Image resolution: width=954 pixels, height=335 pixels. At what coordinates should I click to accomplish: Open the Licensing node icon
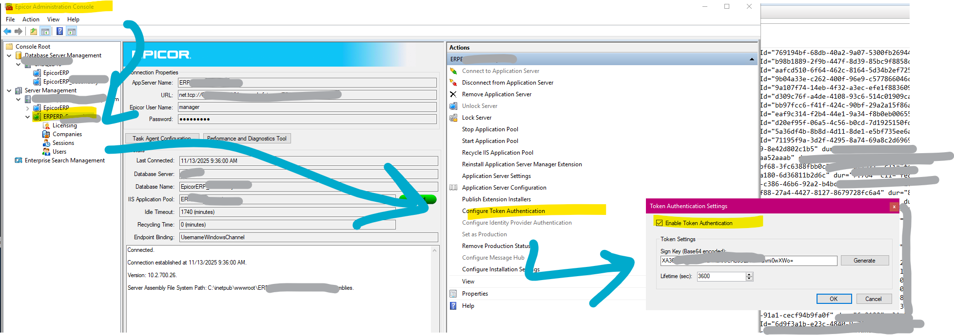point(46,125)
